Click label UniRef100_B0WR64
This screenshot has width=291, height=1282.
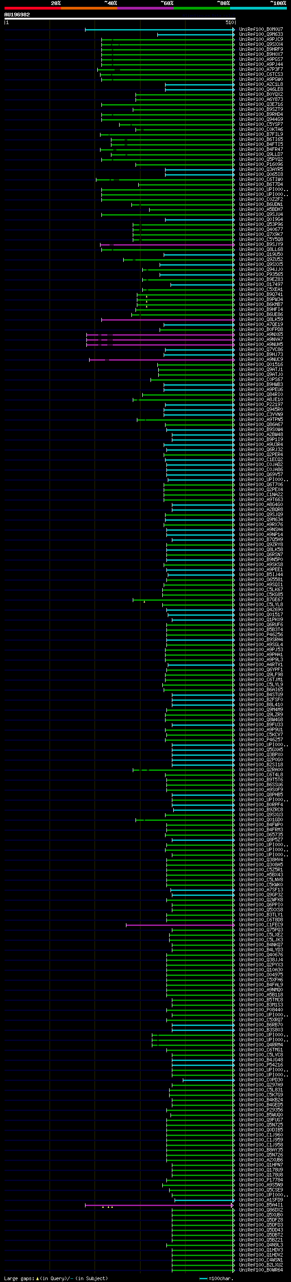[261, 1270]
